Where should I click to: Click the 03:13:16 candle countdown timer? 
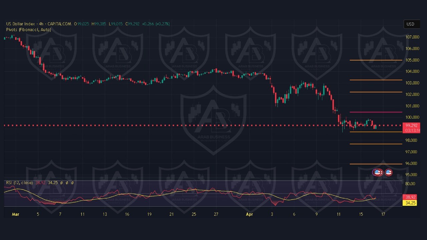point(412,130)
